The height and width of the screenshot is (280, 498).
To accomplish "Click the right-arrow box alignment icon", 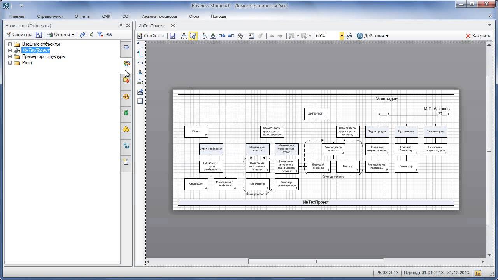I will point(231,36).
